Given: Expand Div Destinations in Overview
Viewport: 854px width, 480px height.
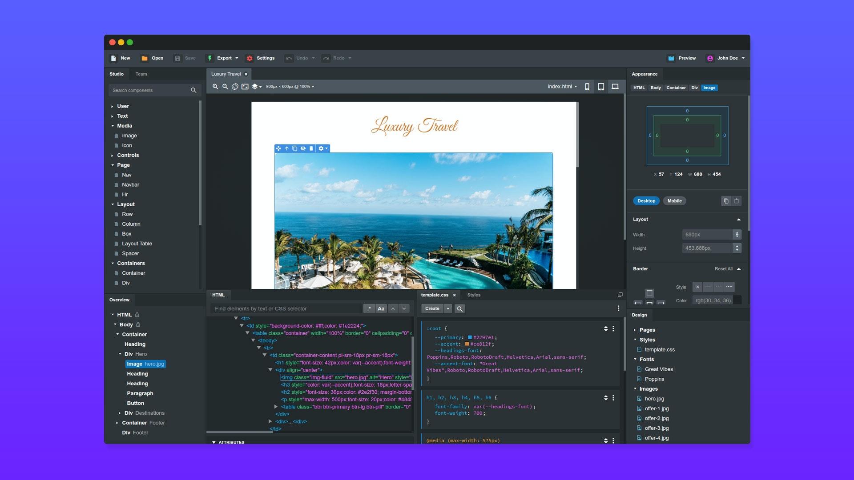Looking at the screenshot, I should pos(120,413).
